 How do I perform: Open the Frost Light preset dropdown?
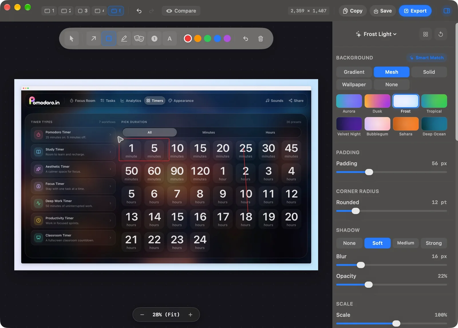(376, 34)
